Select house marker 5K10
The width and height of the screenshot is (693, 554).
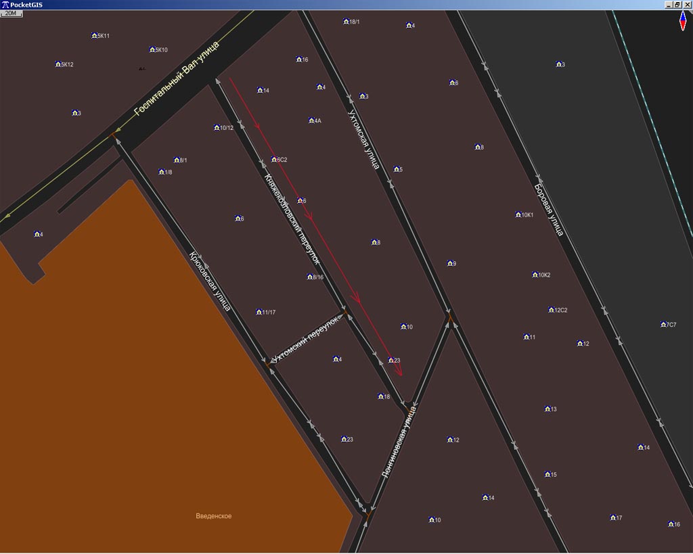(152, 50)
